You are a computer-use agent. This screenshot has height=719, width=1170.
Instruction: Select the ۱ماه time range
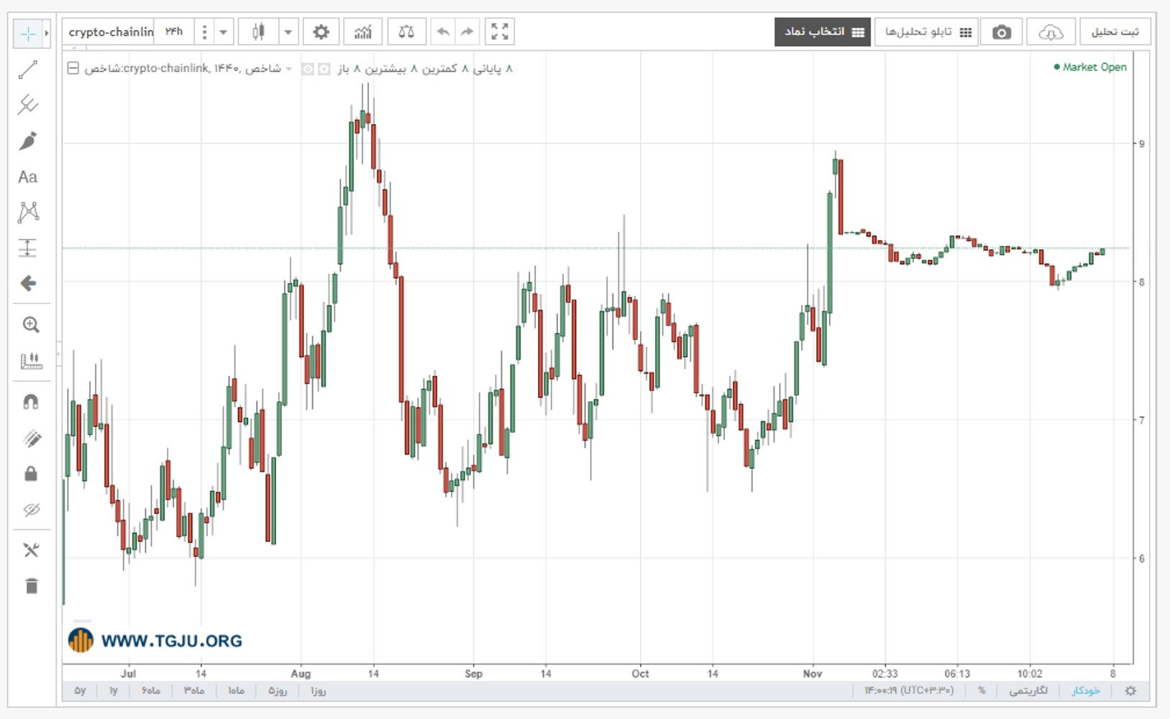(x=236, y=691)
